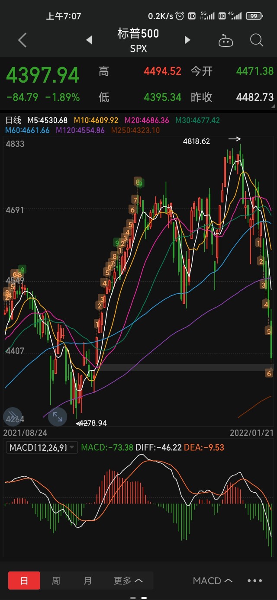Tap the 4818.62 high price marker
Screen dimensions: 277x600
196,141
